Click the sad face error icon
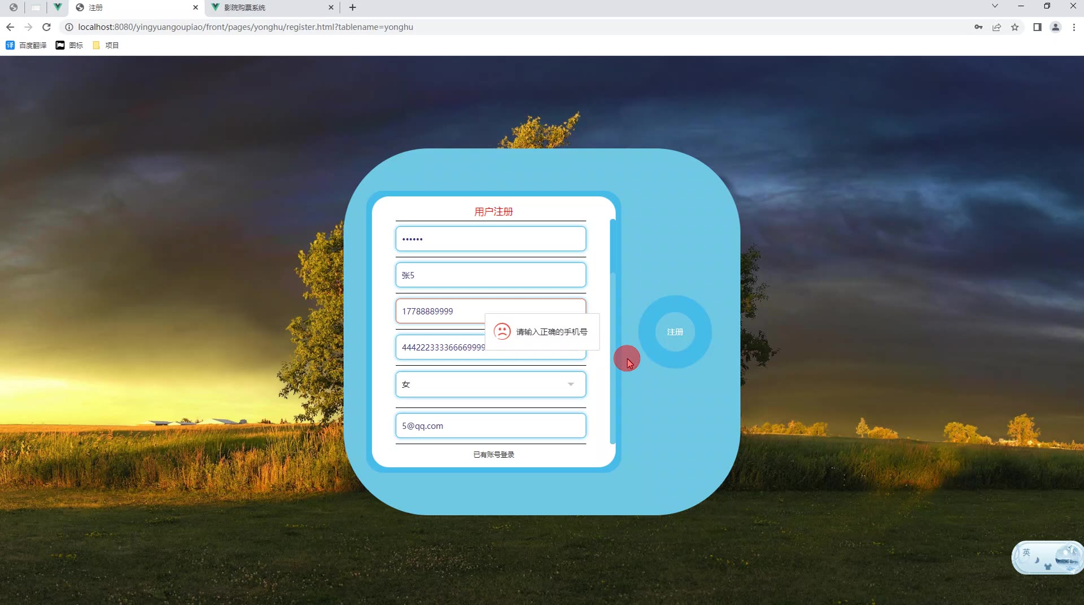This screenshot has width=1084, height=605. pyautogui.click(x=502, y=331)
